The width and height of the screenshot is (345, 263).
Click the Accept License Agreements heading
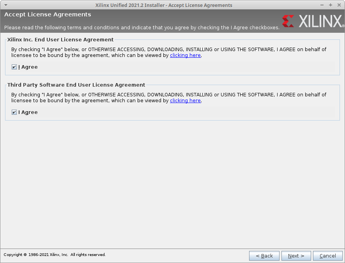(x=48, y=14)
